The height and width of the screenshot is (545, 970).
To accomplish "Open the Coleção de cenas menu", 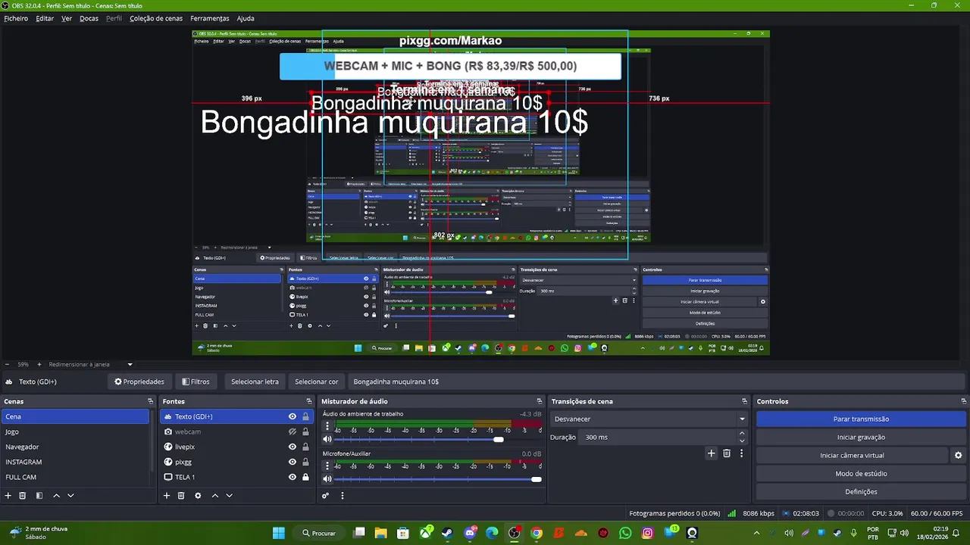I will point(156,18).
